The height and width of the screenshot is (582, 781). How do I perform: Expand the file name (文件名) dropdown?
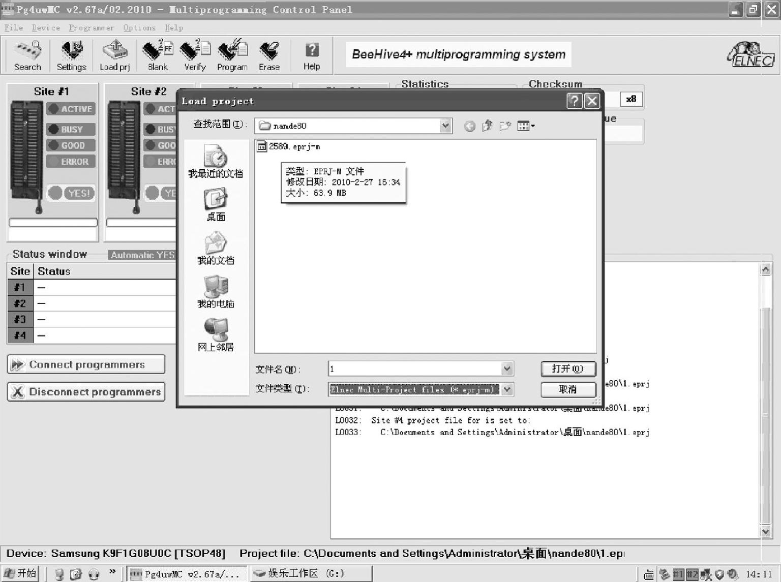(x=507, y=369)
